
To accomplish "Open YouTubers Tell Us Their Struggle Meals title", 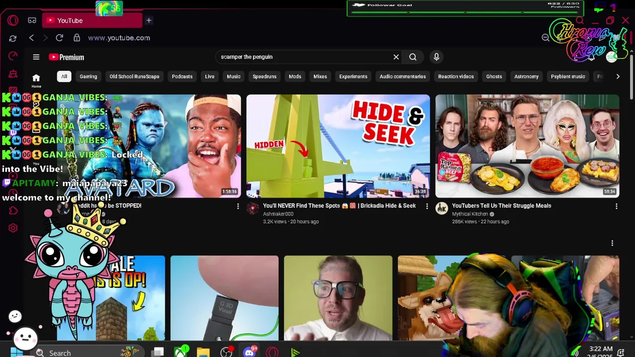I will tap(502, 206).
